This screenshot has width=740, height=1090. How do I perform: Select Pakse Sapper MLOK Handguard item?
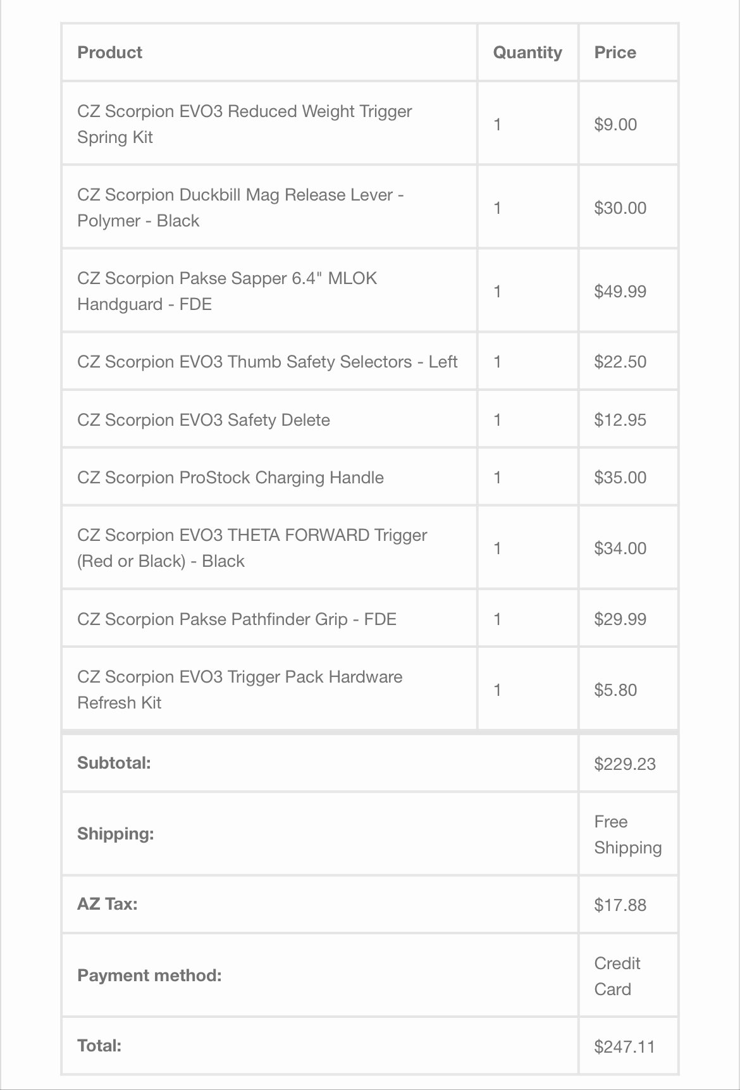pyautogui.click(x=226, y=291)
